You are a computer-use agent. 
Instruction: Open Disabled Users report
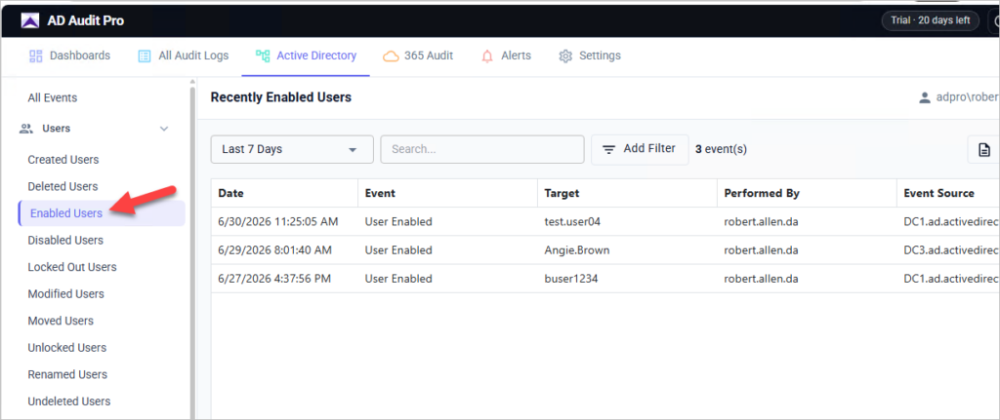coord(65,241)
